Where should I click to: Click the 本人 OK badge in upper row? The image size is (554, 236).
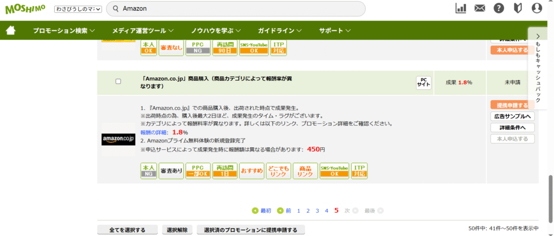(x=148, y=48)
